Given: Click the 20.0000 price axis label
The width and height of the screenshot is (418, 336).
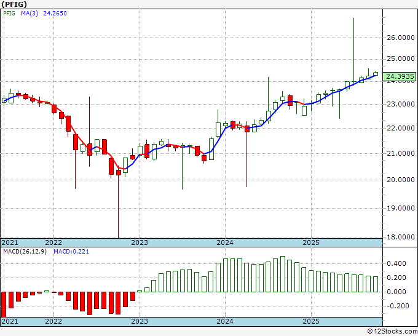Looking at the screenshot, I should coord(401,180).
